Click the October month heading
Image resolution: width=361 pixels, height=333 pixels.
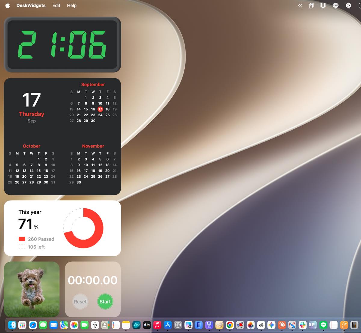point(32,146)
